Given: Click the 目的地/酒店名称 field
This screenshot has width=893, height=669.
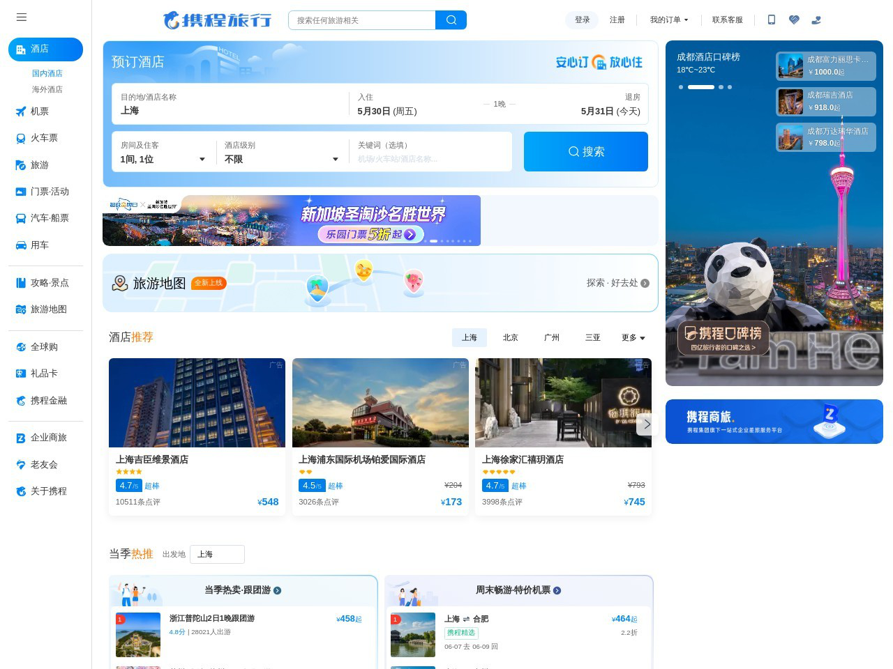Looking at the screenshot, I should click(x=231, y=104).
